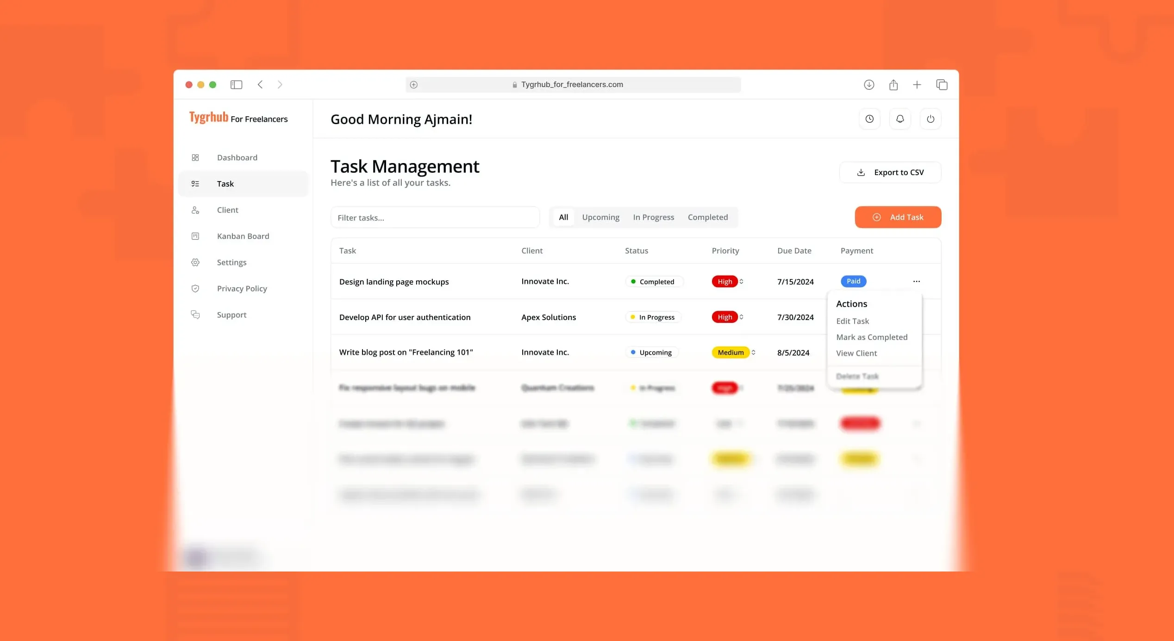Sort by the Due Date column header
Image resolution: width=1174 pixels, height=641 pixels.
tap(794, 251)
